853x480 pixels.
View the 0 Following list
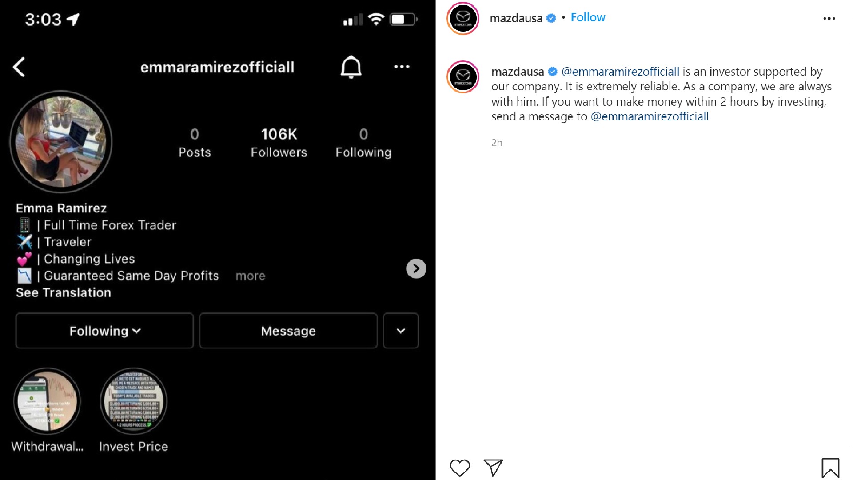click(x=363, y=143)
